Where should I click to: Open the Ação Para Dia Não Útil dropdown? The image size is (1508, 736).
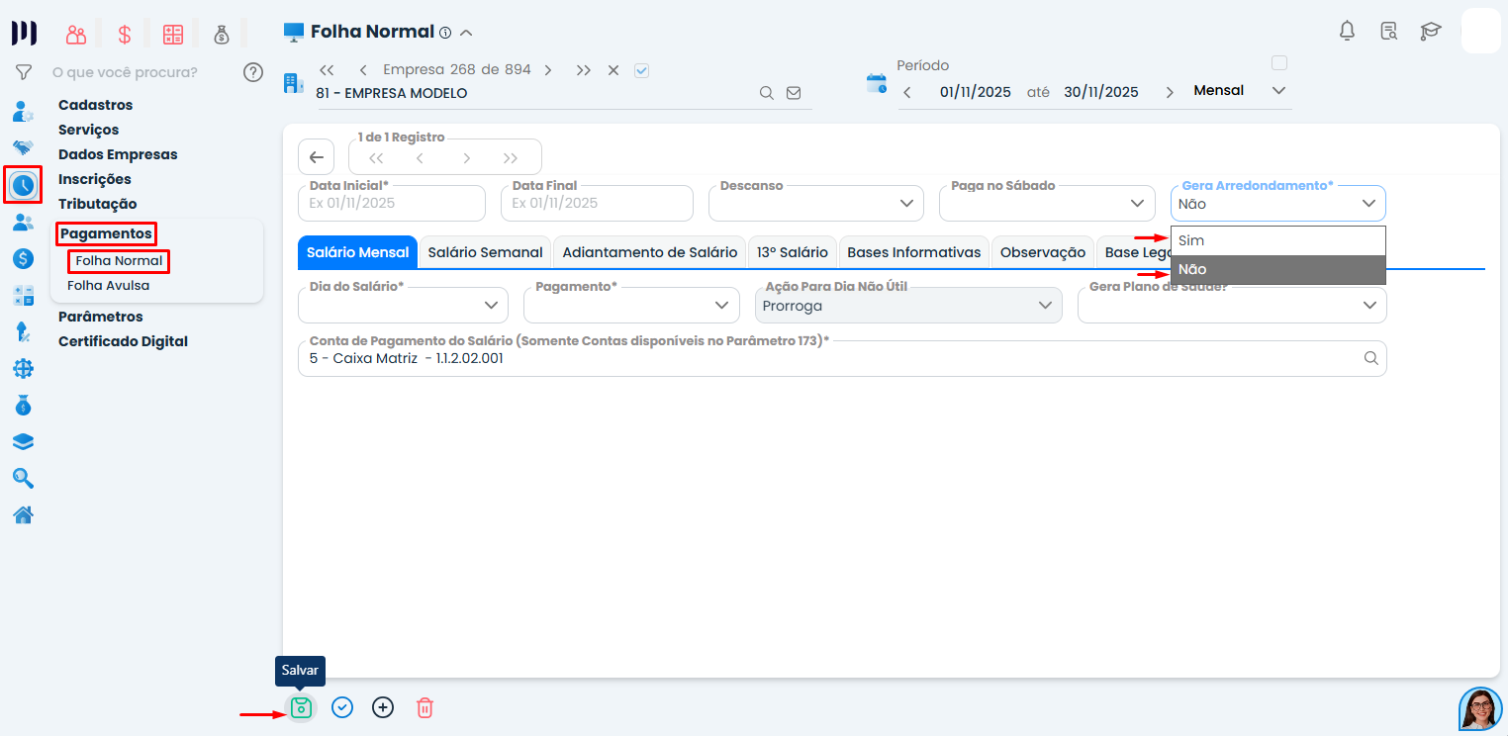(x=908, y=305)
